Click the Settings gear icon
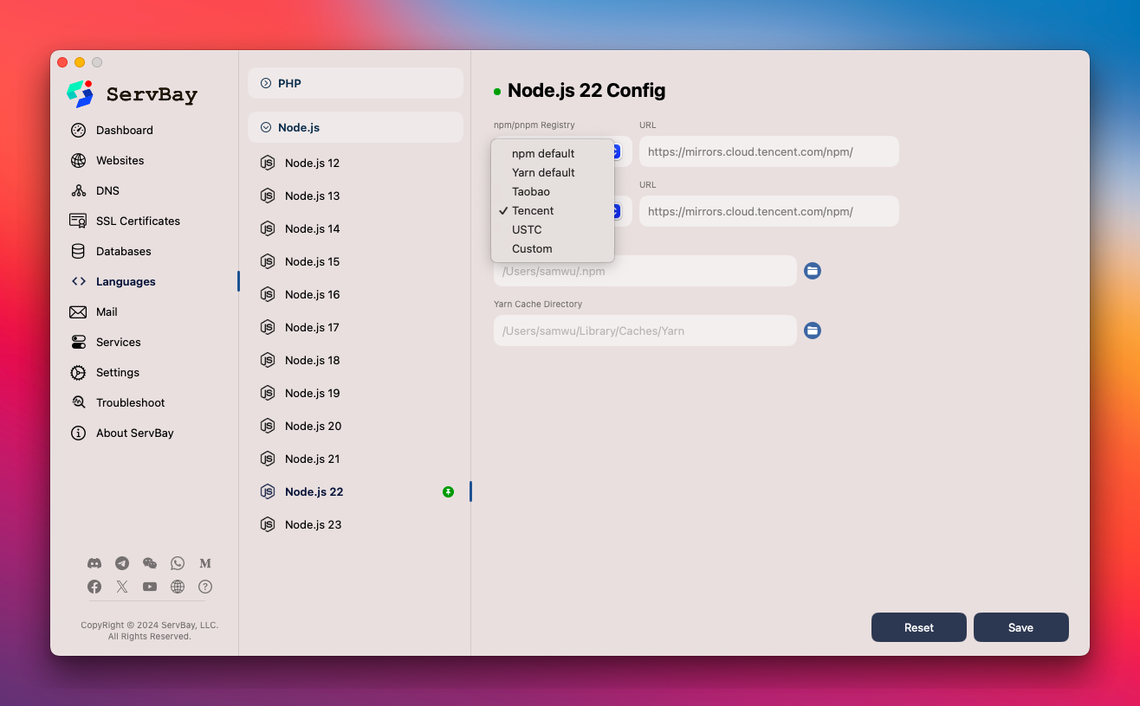 point(78,372)
